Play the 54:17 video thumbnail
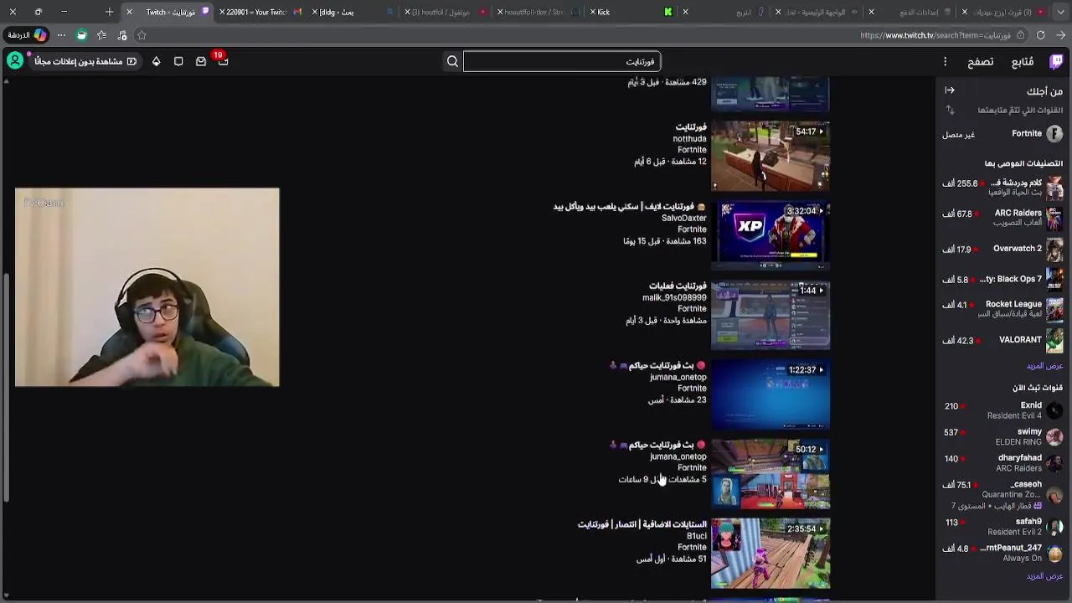 pos(770,157)
